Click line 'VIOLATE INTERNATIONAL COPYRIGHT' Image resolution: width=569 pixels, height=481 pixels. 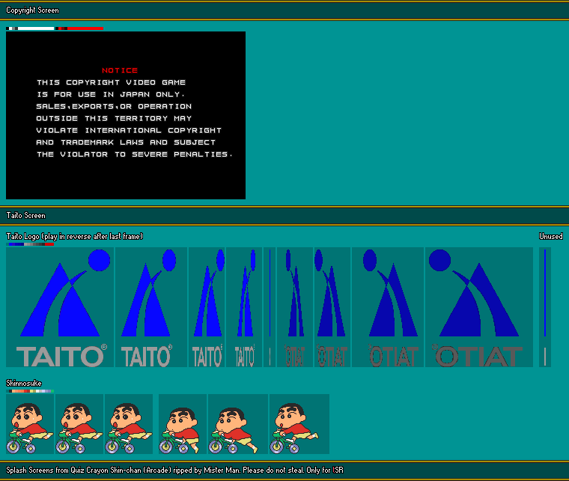pyautogui.click(x=129, y=130)
